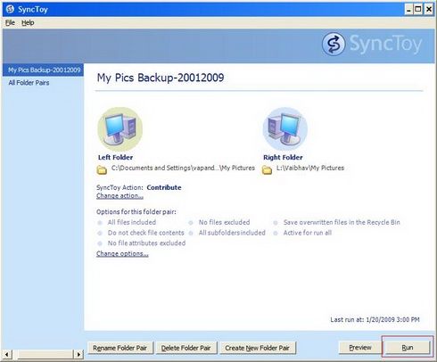Click sidebar scrollbar right arrow
Viewport: 437px width, 362px height.
click(78, 354)
